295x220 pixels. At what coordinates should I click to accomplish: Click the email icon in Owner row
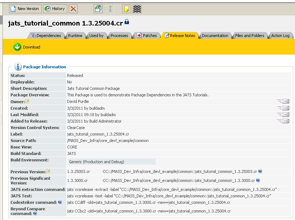click(x=286, y=102)
